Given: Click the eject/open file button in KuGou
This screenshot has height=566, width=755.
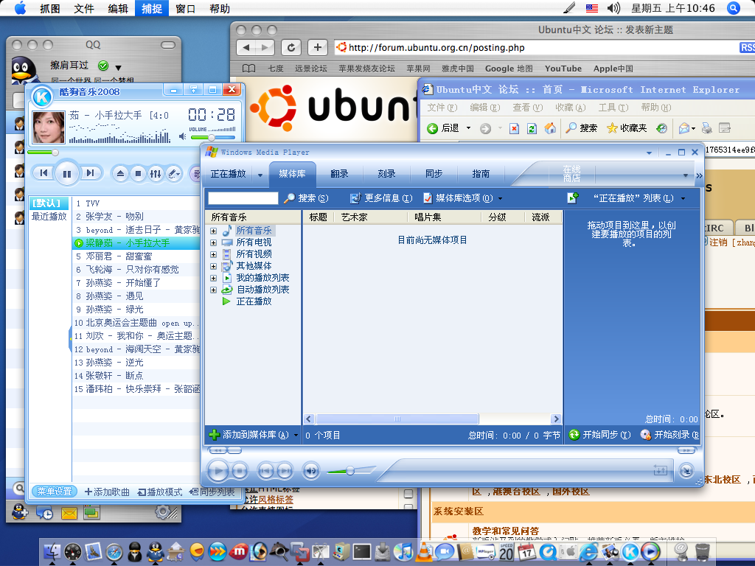Looking at the screenshot, I should (x=120, y=174).
